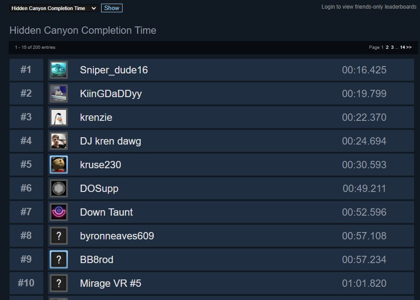Open DJ kren dawg's avatar image
This screenshot has width=420, height=300.
[x=59, y=141]
